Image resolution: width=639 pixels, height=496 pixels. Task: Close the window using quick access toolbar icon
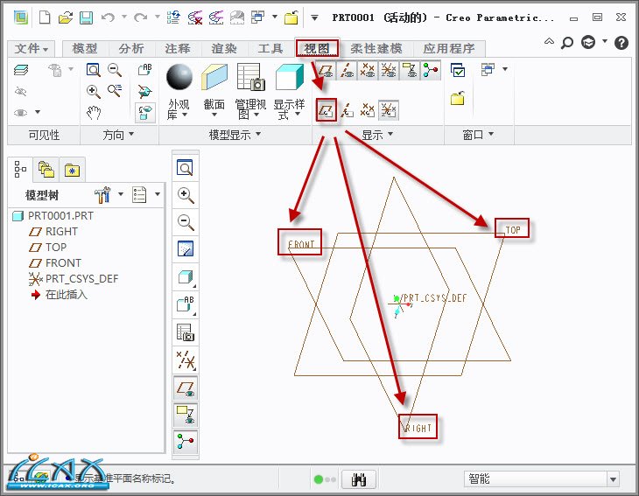tap(291, 17)
